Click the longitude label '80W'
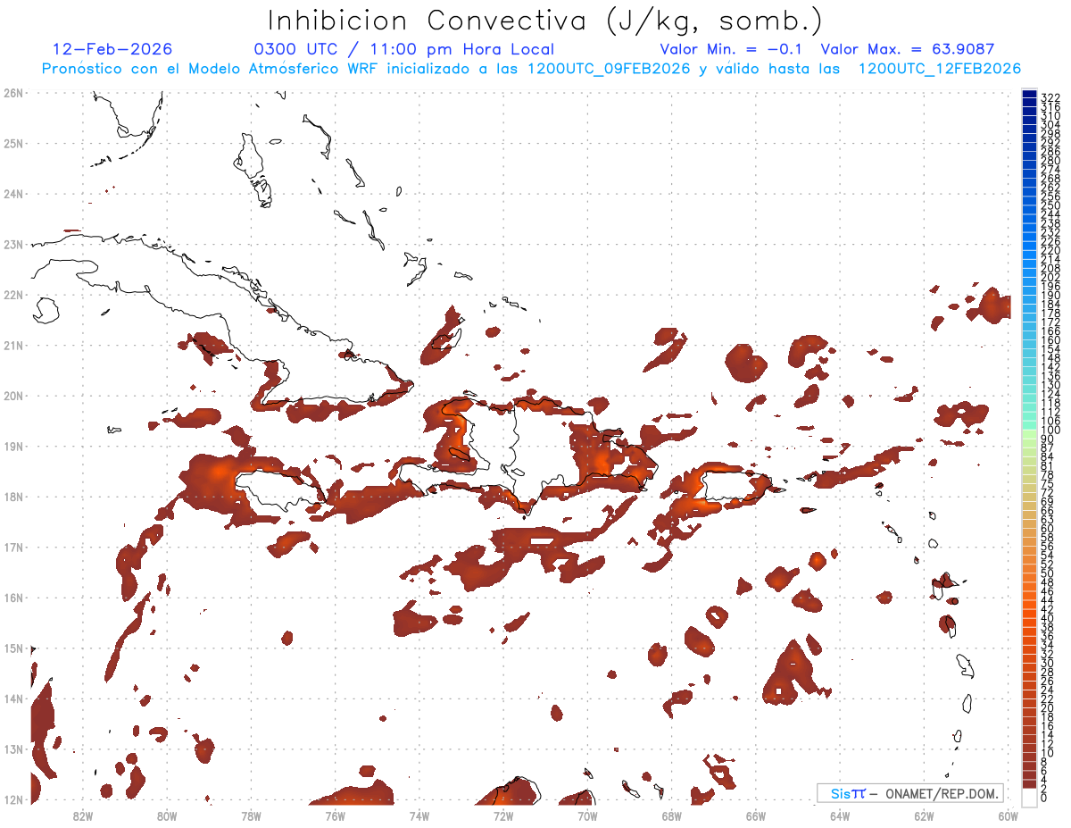 (167, 815)
